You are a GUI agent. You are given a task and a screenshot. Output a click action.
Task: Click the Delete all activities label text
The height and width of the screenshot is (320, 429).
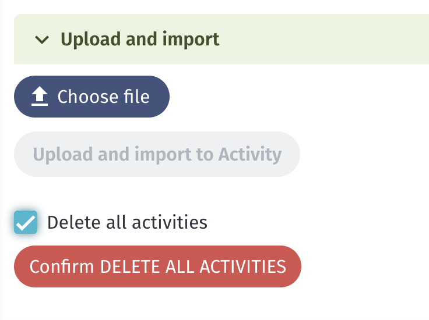click(x=127, y=222)
